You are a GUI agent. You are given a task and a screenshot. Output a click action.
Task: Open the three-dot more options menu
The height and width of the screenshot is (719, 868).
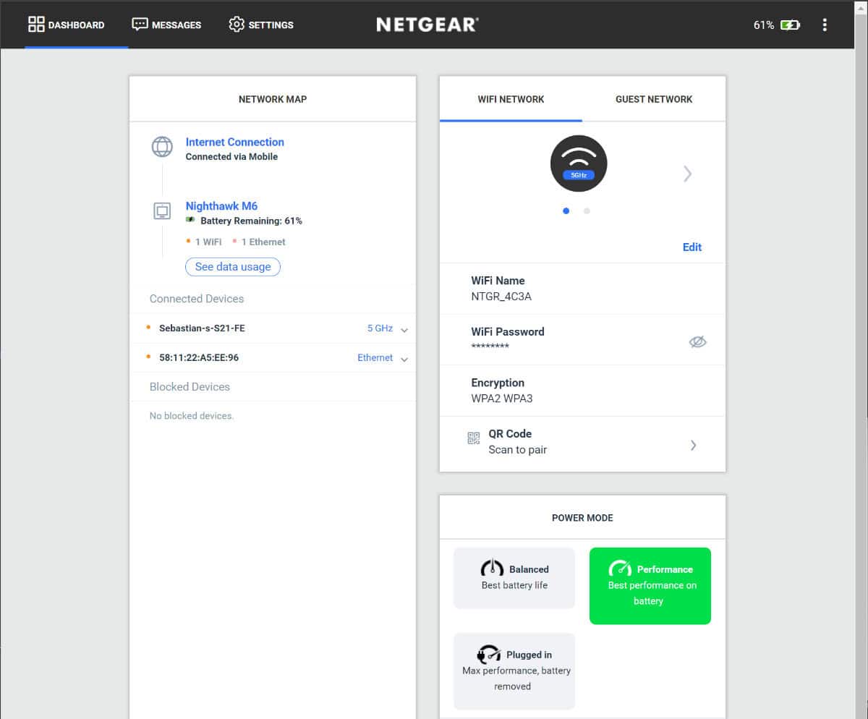click(825, 25)
